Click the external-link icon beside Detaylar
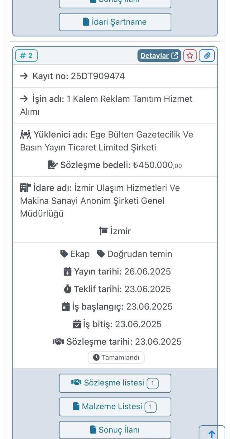 point(175,56)
